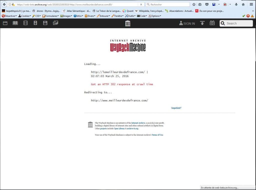Image resolution: width=256 pixels, height=190 pixels.
Task: Open the Outils toolbar menu
Action: tap(130, 16)
